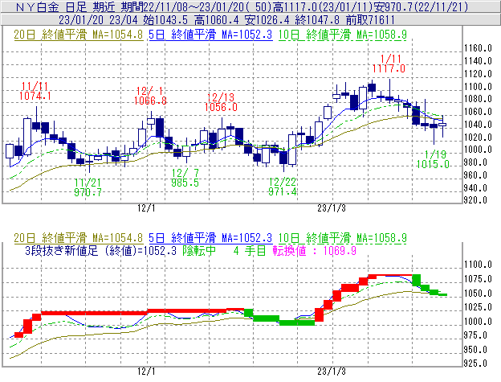Click the daily high 高1060.4
This screenshot has height=382, width=501.
216,20
